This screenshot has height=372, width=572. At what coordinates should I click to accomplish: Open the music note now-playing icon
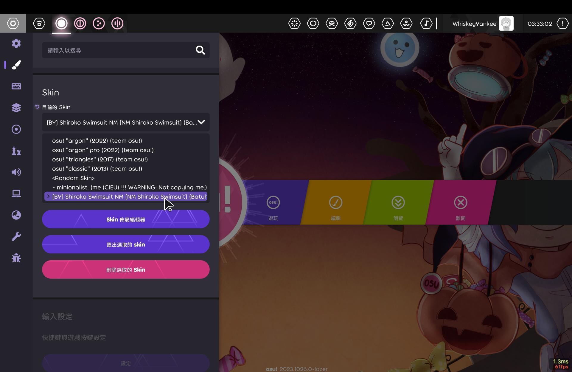coord(426,24)
